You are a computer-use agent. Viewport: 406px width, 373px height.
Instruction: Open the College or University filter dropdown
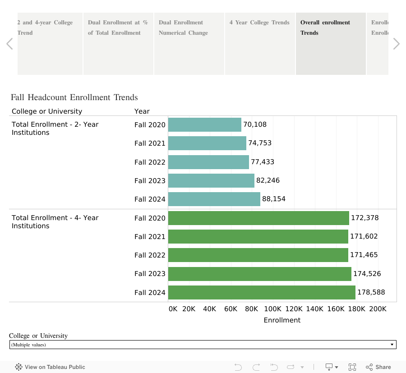click(392, 345)
